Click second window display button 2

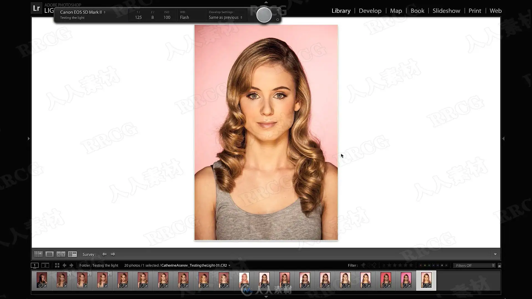coord(45,265)
